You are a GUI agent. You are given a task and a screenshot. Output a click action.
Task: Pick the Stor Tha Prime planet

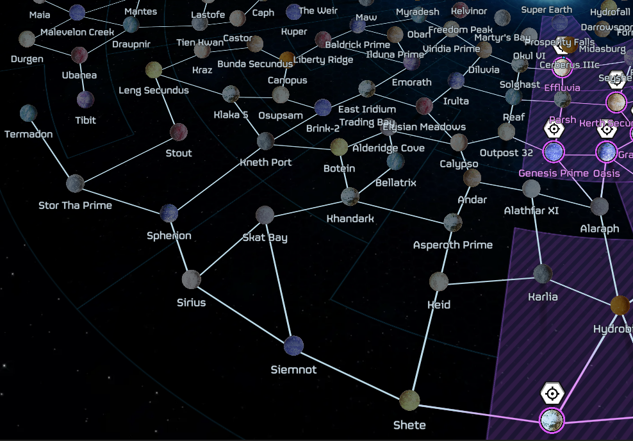(75, 183)
